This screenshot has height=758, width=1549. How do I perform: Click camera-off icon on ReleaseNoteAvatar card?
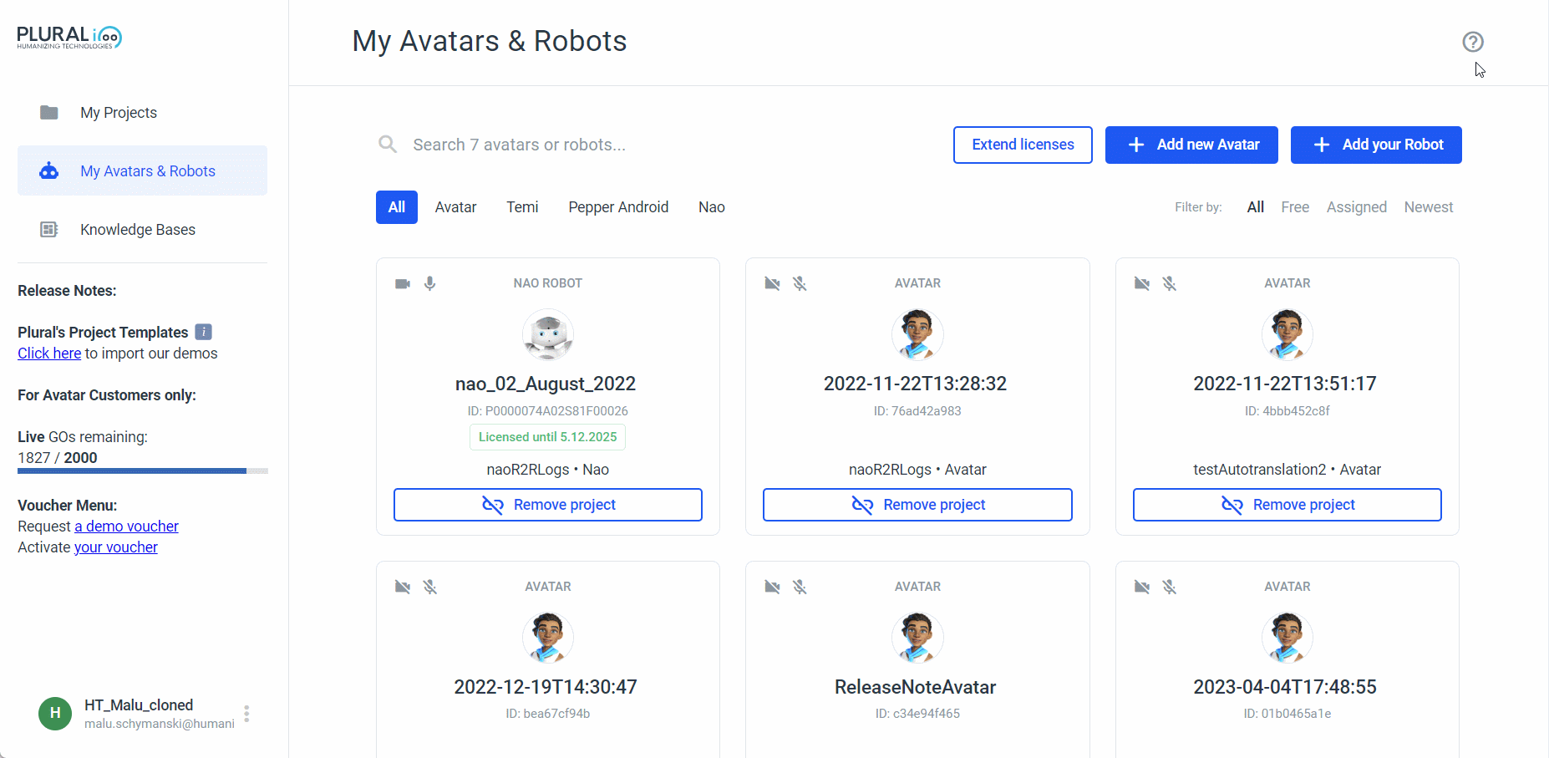[772, 587]
